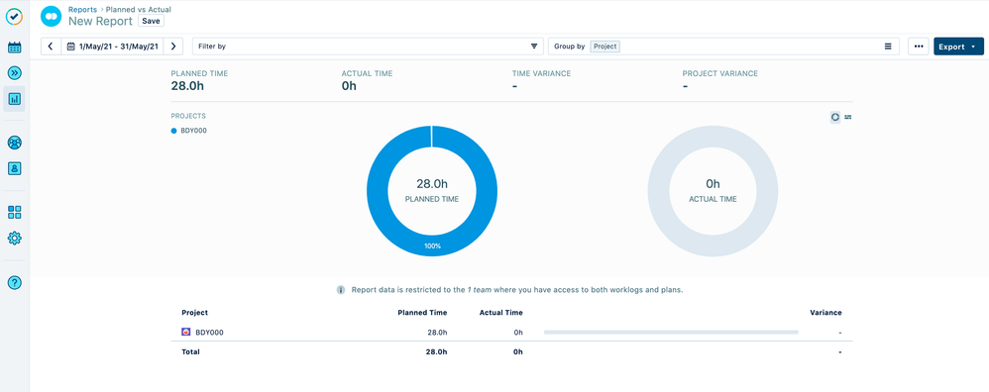Open the Teams icon in sidebar
This screenshot has height=392, width=989.
pyautogui.click(x=14, y=143)
